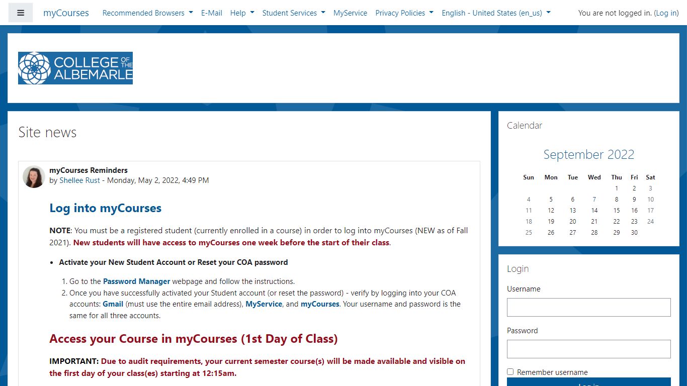Follow the myCourses link in step 2

tap(320, 304)
